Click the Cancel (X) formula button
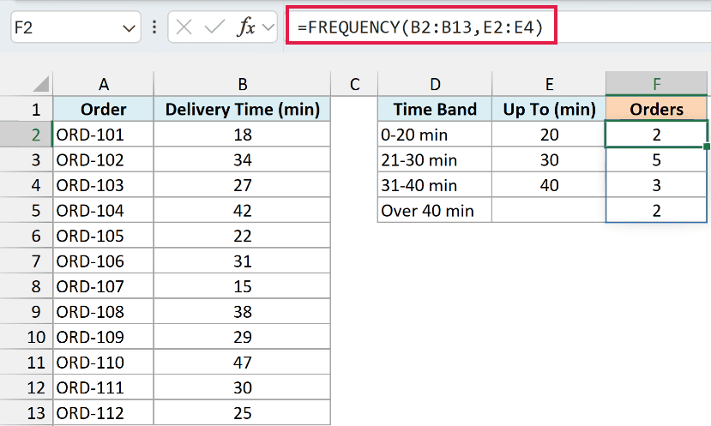 point(184,27)
